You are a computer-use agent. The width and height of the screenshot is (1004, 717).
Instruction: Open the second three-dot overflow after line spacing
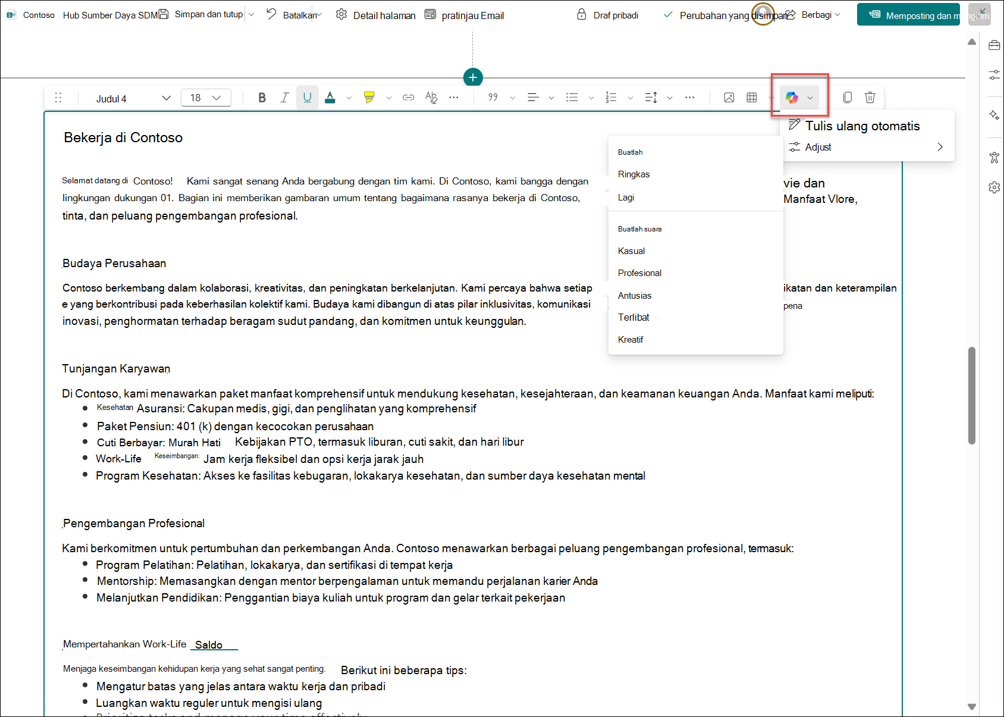click(690, 98)
